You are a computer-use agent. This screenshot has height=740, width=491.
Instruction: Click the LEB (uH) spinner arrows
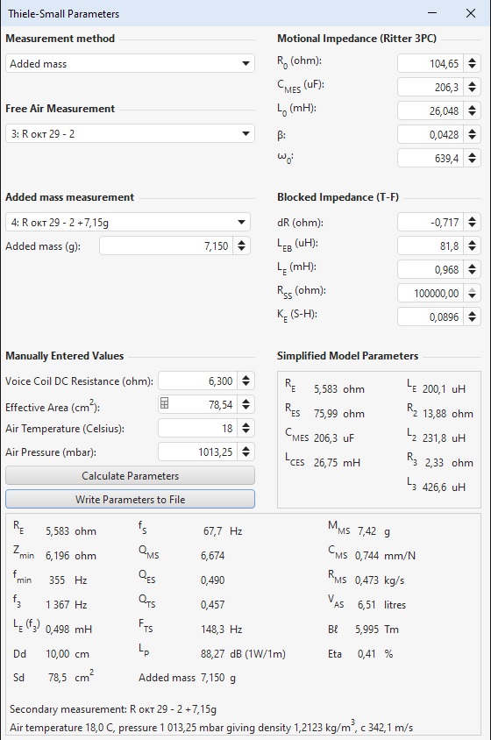472,245
